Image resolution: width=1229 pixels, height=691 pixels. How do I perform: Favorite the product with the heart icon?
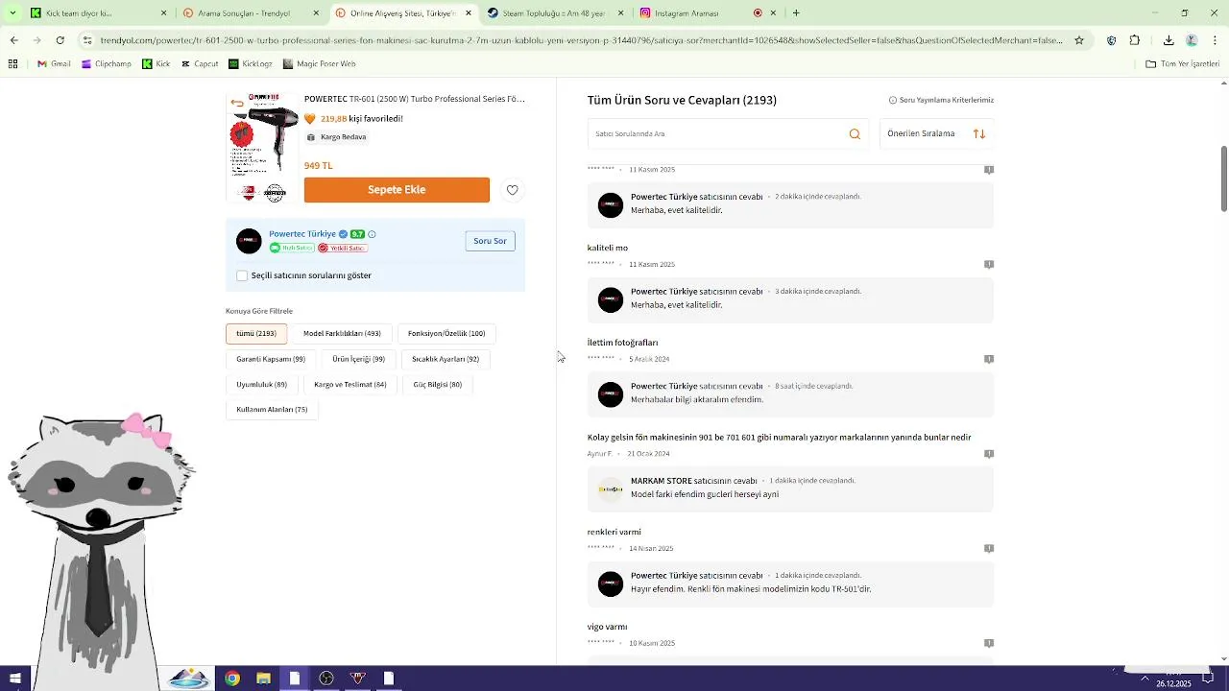pyautogui.click(x=512, y=190)
